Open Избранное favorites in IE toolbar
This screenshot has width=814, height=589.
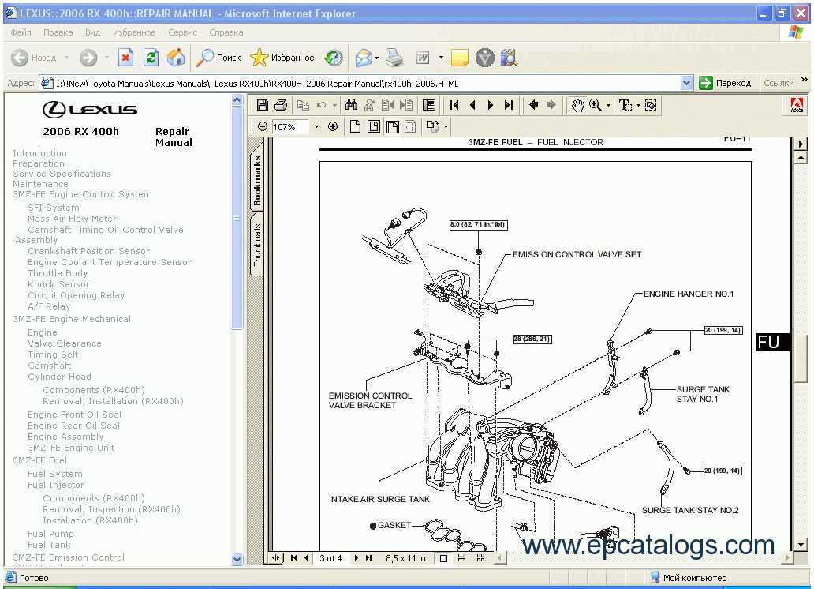(282, 58)
